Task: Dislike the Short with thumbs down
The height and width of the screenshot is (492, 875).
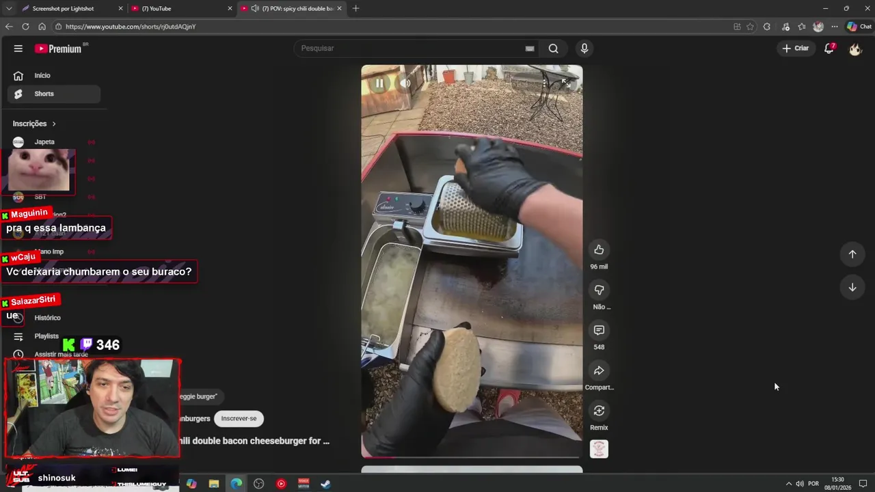Action: click(x=599, y=290)
